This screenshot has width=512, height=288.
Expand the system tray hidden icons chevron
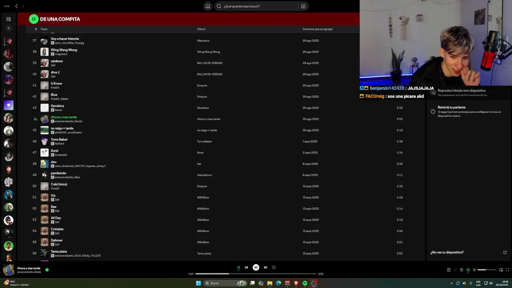click(452, 283)
